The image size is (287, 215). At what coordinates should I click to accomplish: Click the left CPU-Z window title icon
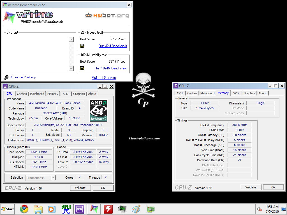(x=5, y=86)
